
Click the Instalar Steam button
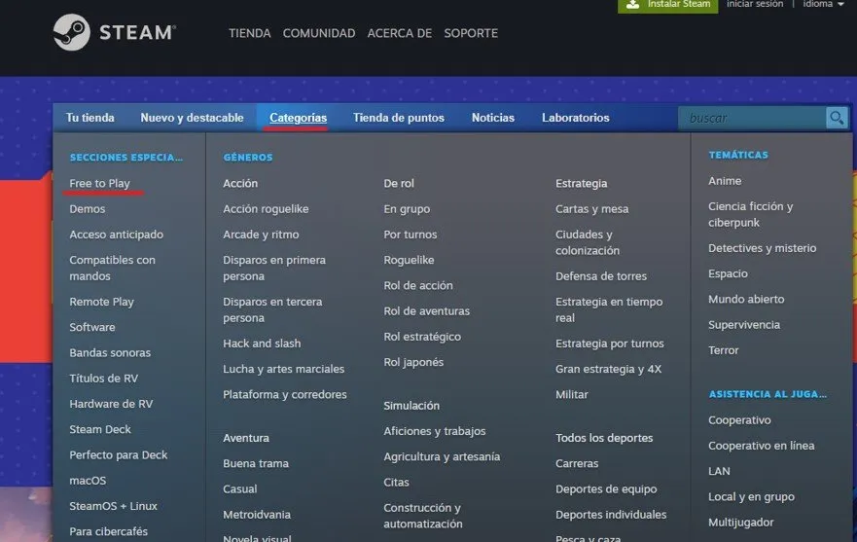click(x=668, y=5)
